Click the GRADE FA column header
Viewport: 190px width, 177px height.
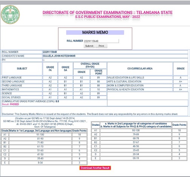50,69
